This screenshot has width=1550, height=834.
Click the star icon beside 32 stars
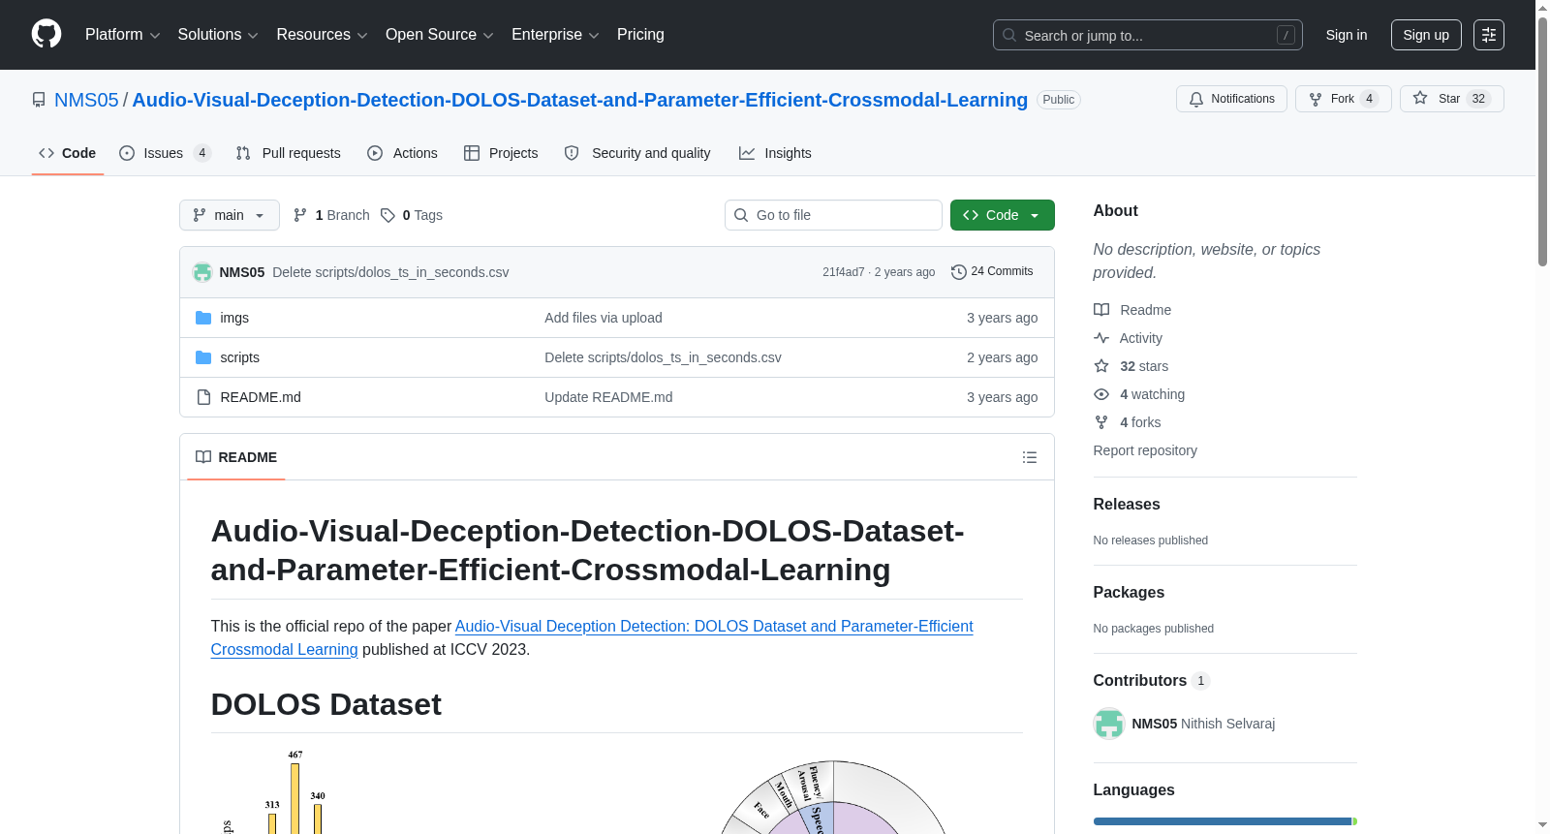point(1101,366)
